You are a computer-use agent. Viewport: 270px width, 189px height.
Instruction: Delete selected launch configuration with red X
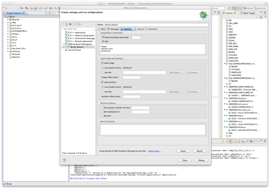pyautogui.click(x=71, y=24)
